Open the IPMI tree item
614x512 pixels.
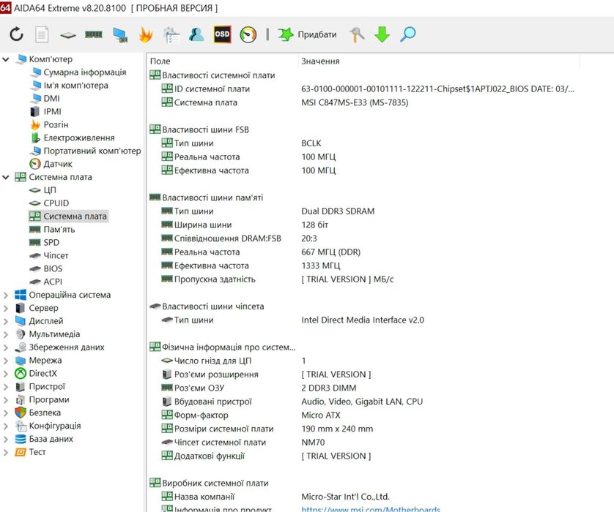click(52, 111)
